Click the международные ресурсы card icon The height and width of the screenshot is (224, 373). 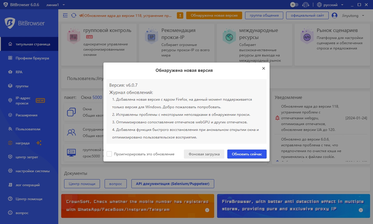(x=229, y=36)
